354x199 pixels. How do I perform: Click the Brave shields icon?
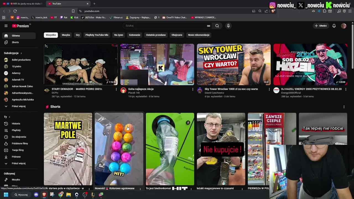[x=273, y=11]
